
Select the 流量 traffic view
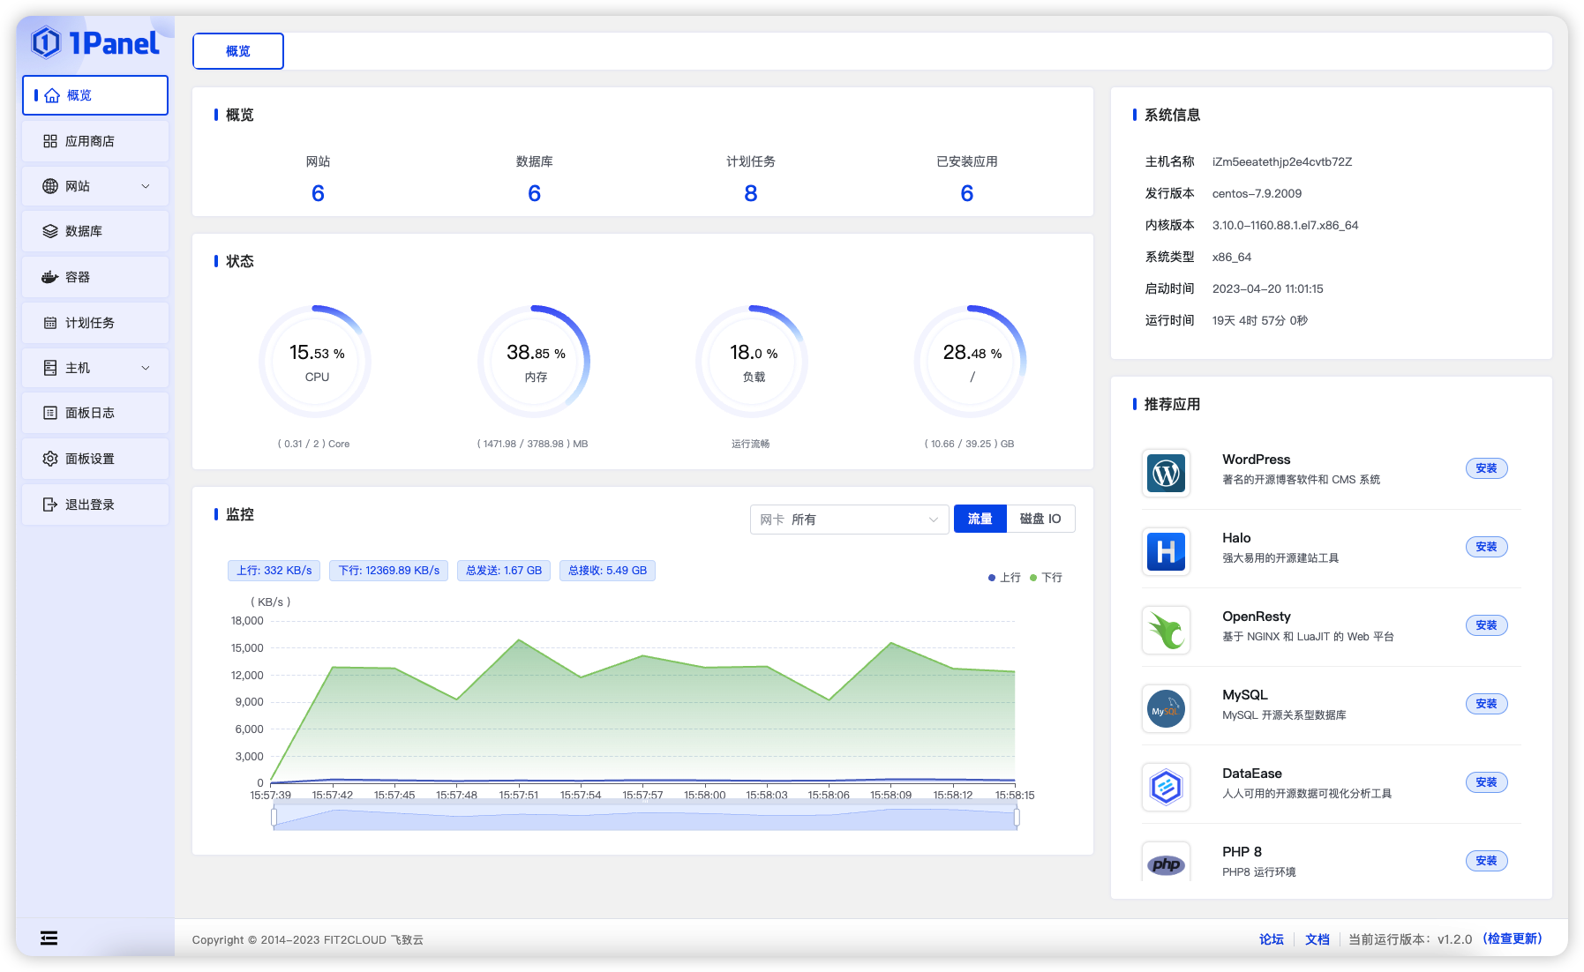point(980,519)
